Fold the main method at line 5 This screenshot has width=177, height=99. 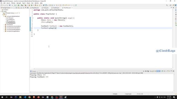33,18
